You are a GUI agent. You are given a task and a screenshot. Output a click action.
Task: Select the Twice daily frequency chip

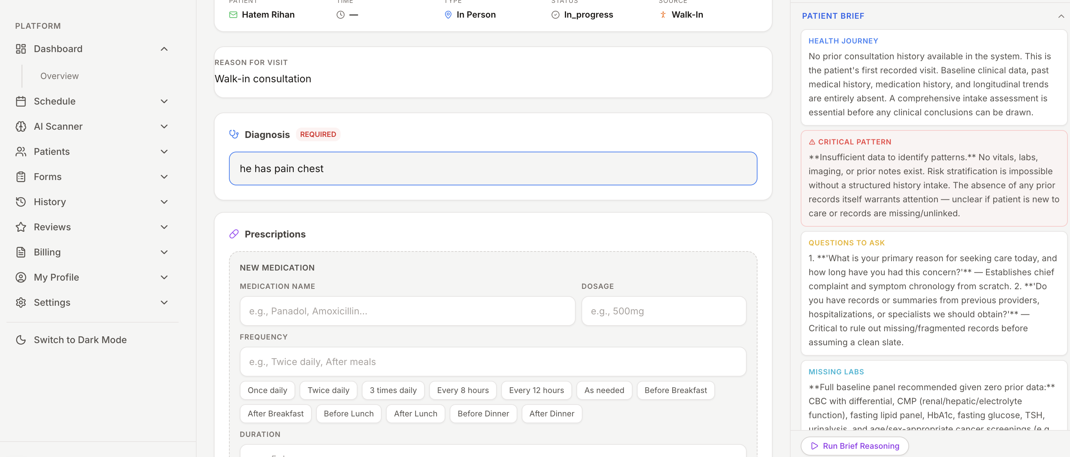pyautogui.click(x=328, y=390)
